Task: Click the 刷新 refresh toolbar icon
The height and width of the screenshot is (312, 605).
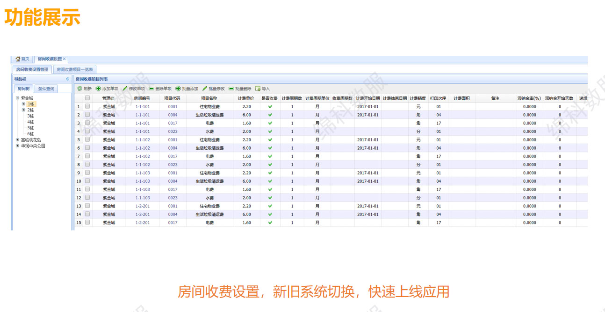Action: [x=80, y=89]
